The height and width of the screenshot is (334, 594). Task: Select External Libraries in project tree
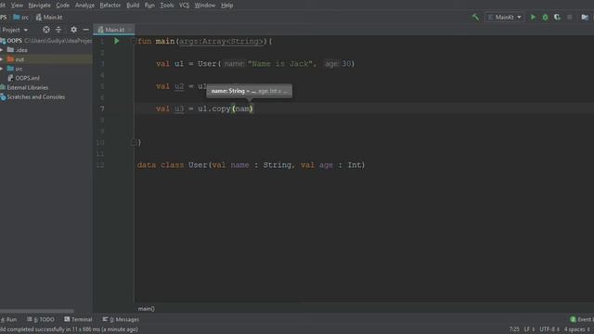pos(27,87)
